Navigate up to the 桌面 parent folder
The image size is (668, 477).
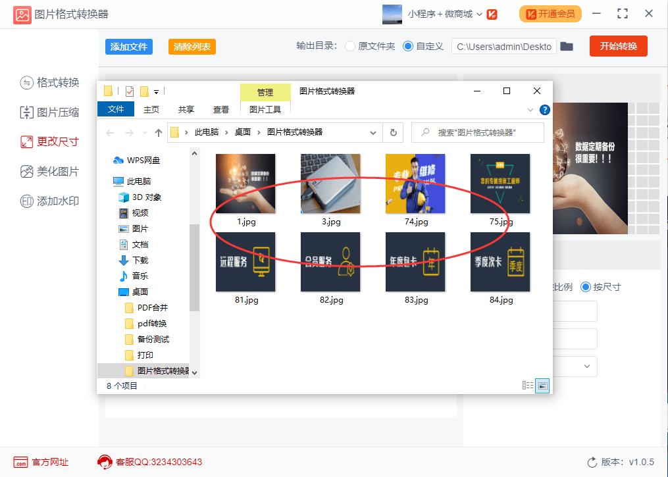tap(159, 132)
